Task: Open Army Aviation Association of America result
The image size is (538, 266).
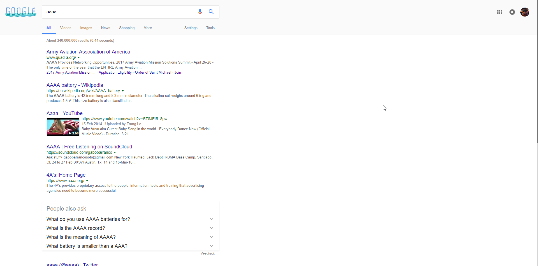Action: 88,52
